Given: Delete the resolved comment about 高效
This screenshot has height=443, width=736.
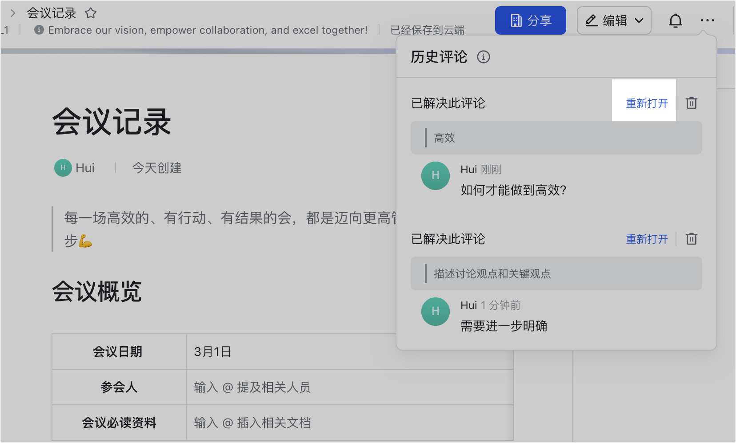Looking at the screenshot, I should pos(692,103).
